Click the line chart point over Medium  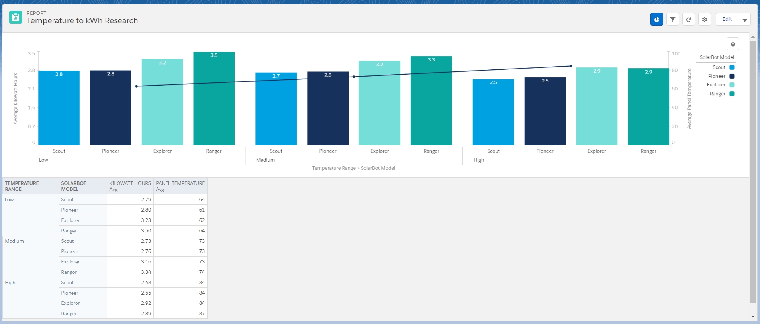pos(354,77)
